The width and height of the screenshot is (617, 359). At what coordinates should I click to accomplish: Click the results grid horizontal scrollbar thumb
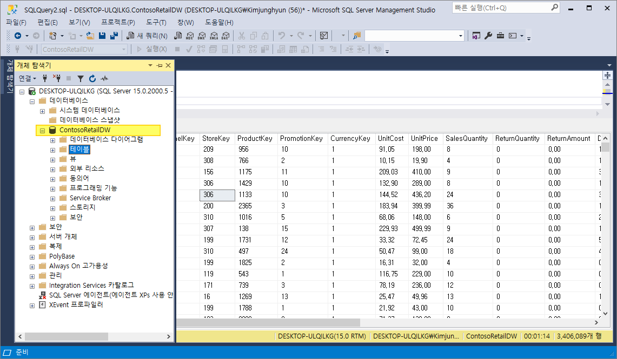pyautogui.click(x=268, y=322)
